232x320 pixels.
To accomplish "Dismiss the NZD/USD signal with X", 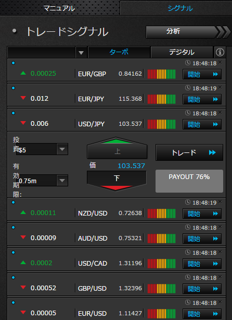I will pos(220,202).
